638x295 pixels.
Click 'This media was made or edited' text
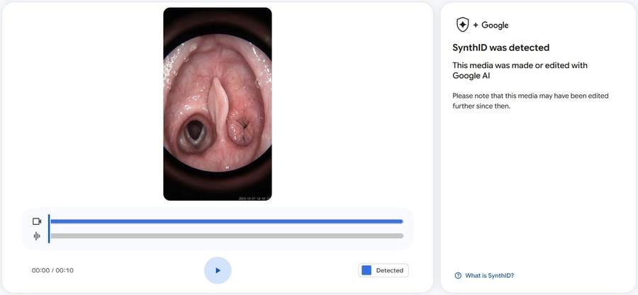(520, 70)
